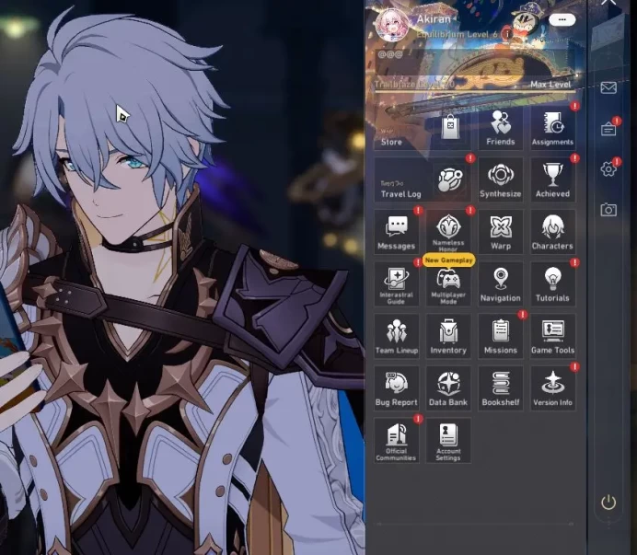Open the Nameless Honor tile

tap(448, 232)
